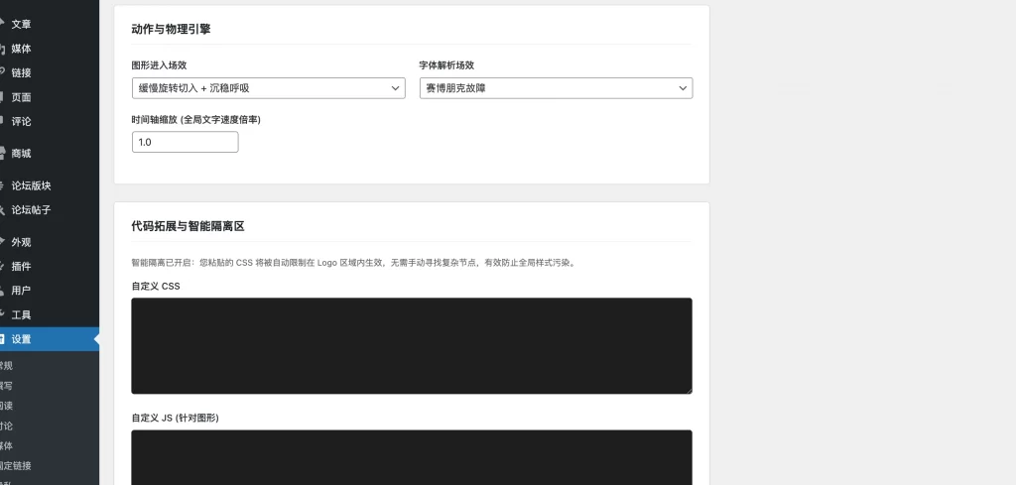
Task: Select the active 设置 menu item
Action: tap(21, 339)
